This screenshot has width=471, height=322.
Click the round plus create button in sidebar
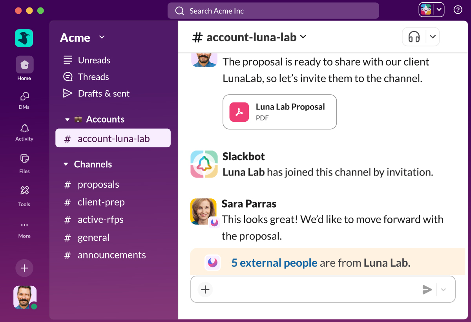tap(24, 268)
